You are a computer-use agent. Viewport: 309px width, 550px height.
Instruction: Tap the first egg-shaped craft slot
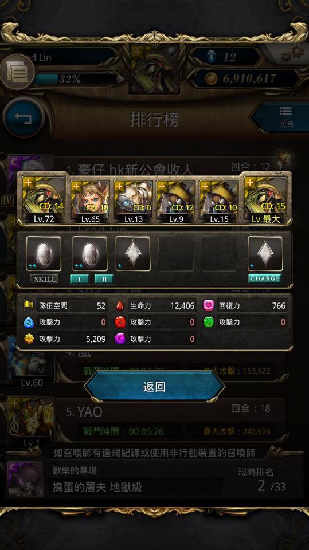pyautogui.click(x=44, y=254)
